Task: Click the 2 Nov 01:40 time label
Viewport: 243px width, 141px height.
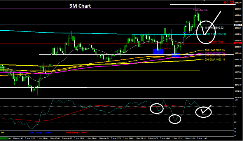Action: (17, 138)
